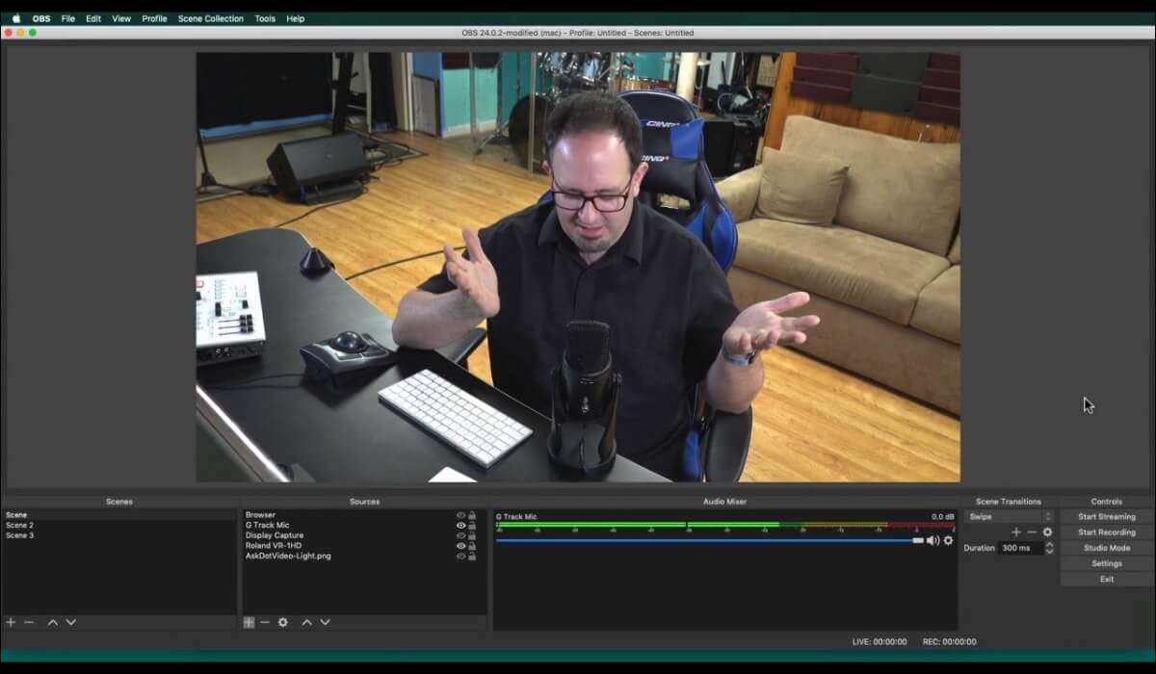This screenshot has height=674, width=1156.
Task: Click Start Streaming button
Action: tap(1107, 517)
